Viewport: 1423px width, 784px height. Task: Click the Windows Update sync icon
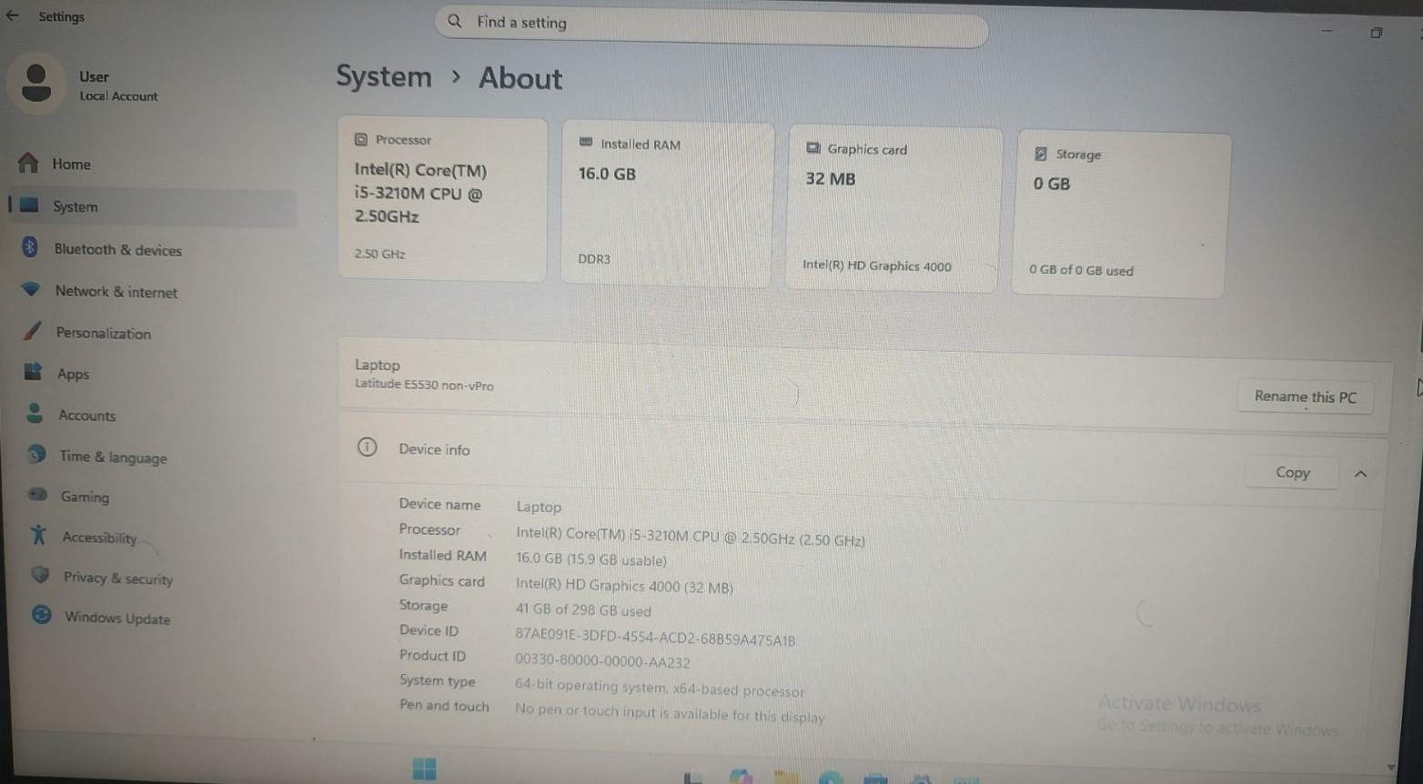point(42,615)
